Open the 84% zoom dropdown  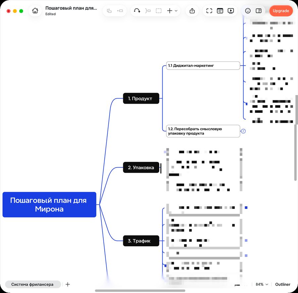click(x=262, y=284)
